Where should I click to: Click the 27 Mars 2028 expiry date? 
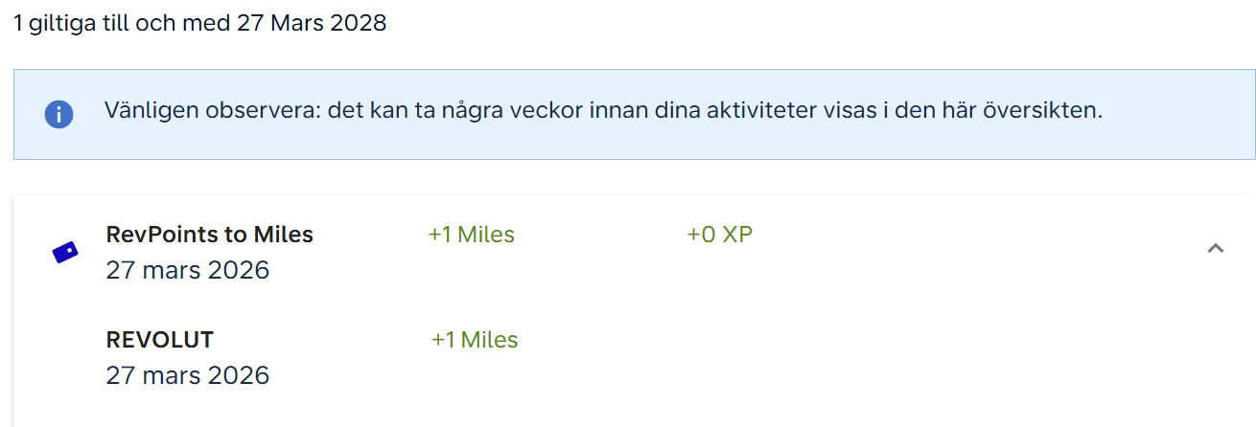click(311, 23)
